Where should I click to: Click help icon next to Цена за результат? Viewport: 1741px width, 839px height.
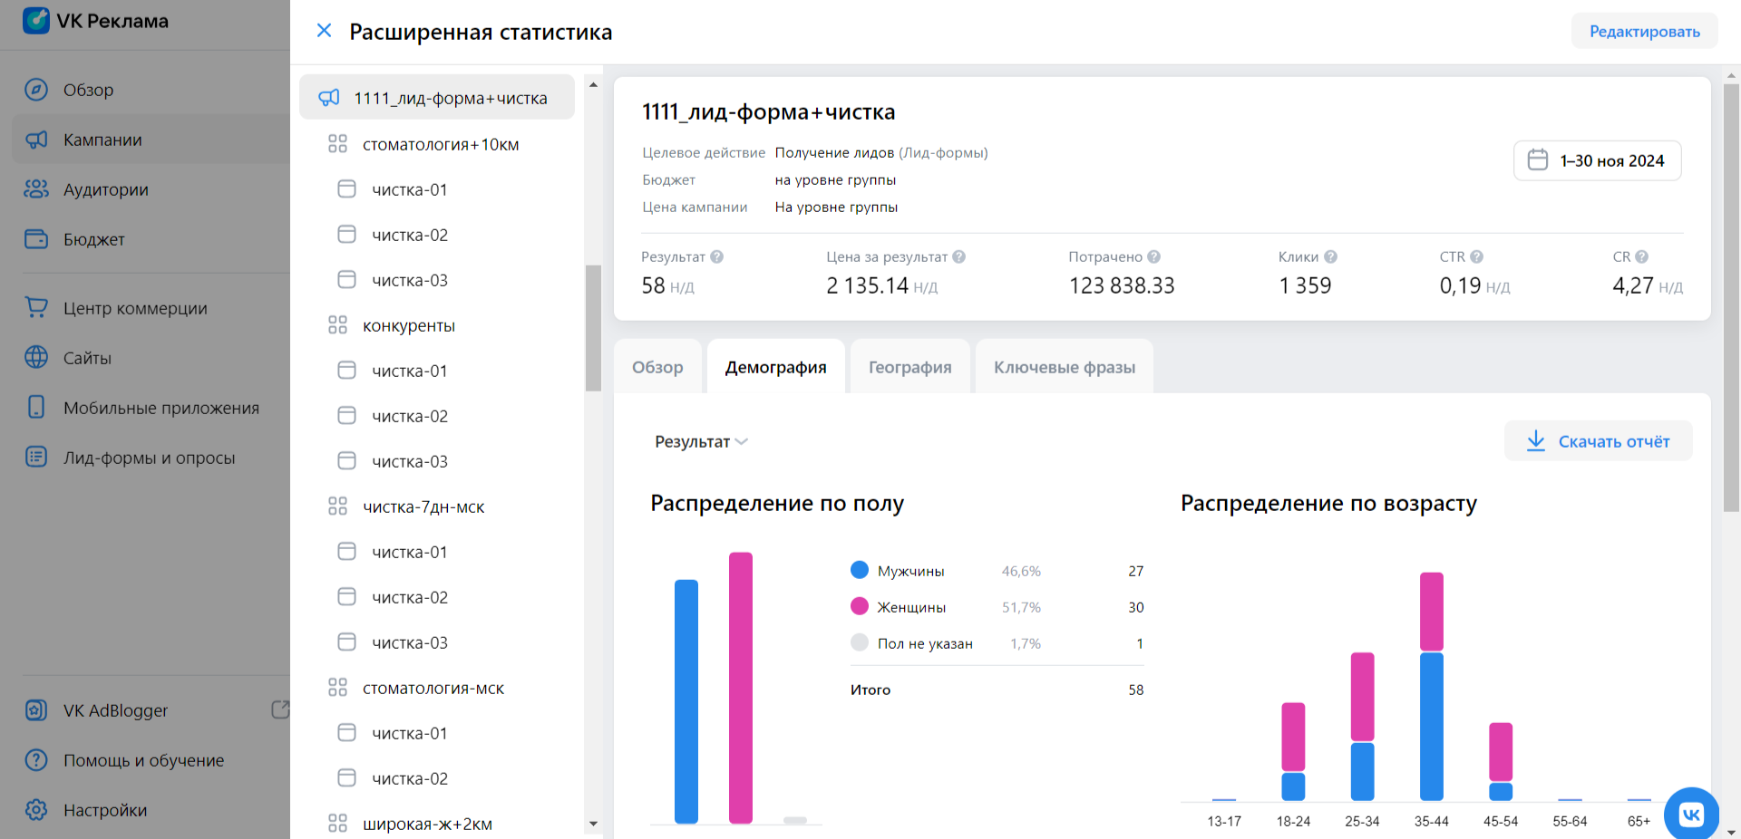pos(959,256)
